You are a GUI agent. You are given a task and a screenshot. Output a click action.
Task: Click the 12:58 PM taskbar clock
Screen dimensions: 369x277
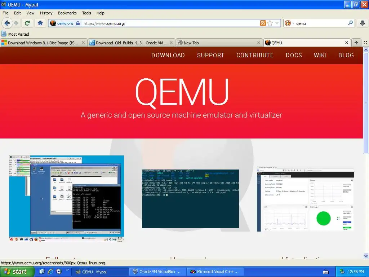click(356, 272)
